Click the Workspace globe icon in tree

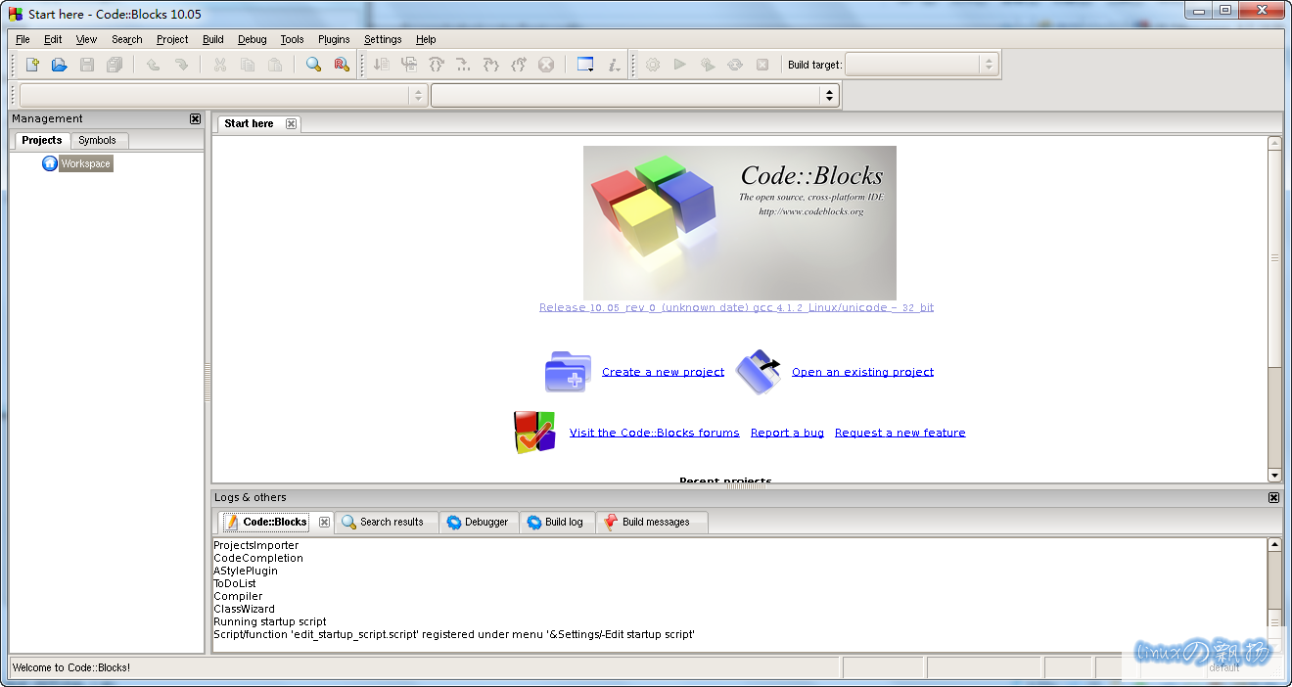point(50,163)
